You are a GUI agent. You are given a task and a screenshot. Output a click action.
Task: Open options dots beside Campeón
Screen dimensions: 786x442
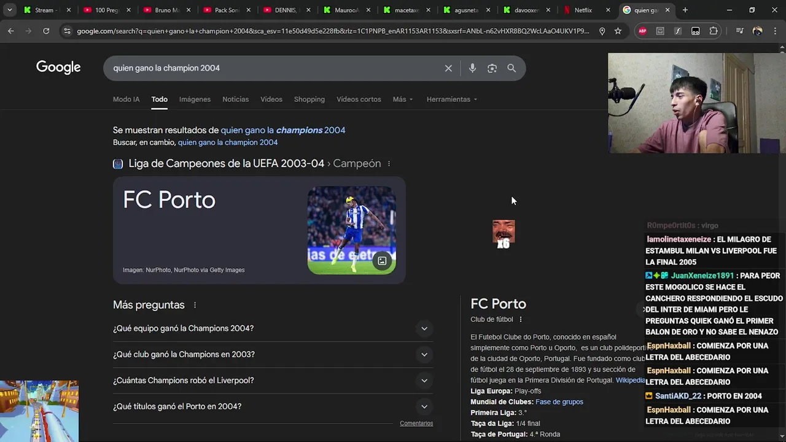point(389,164)
